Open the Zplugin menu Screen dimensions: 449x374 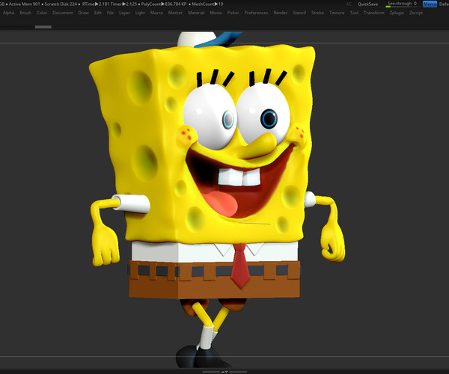pyautogui.click(x=397, y=13)
